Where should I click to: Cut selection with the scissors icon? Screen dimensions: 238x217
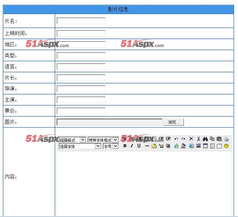click(198, 139)
